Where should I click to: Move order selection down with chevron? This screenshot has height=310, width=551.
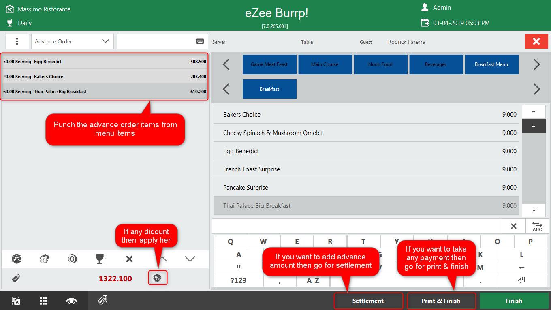[x=190, y=259]
